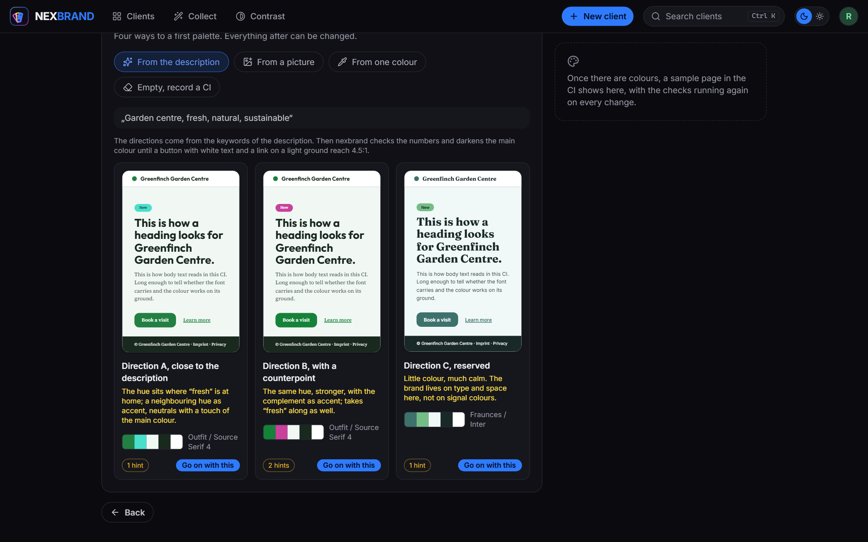Switch to dark mode moon toggle
This screenshot has height=542, width=868.
tap(804, 16)
